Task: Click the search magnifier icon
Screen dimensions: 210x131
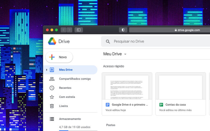Action: (x=108, y=41)
